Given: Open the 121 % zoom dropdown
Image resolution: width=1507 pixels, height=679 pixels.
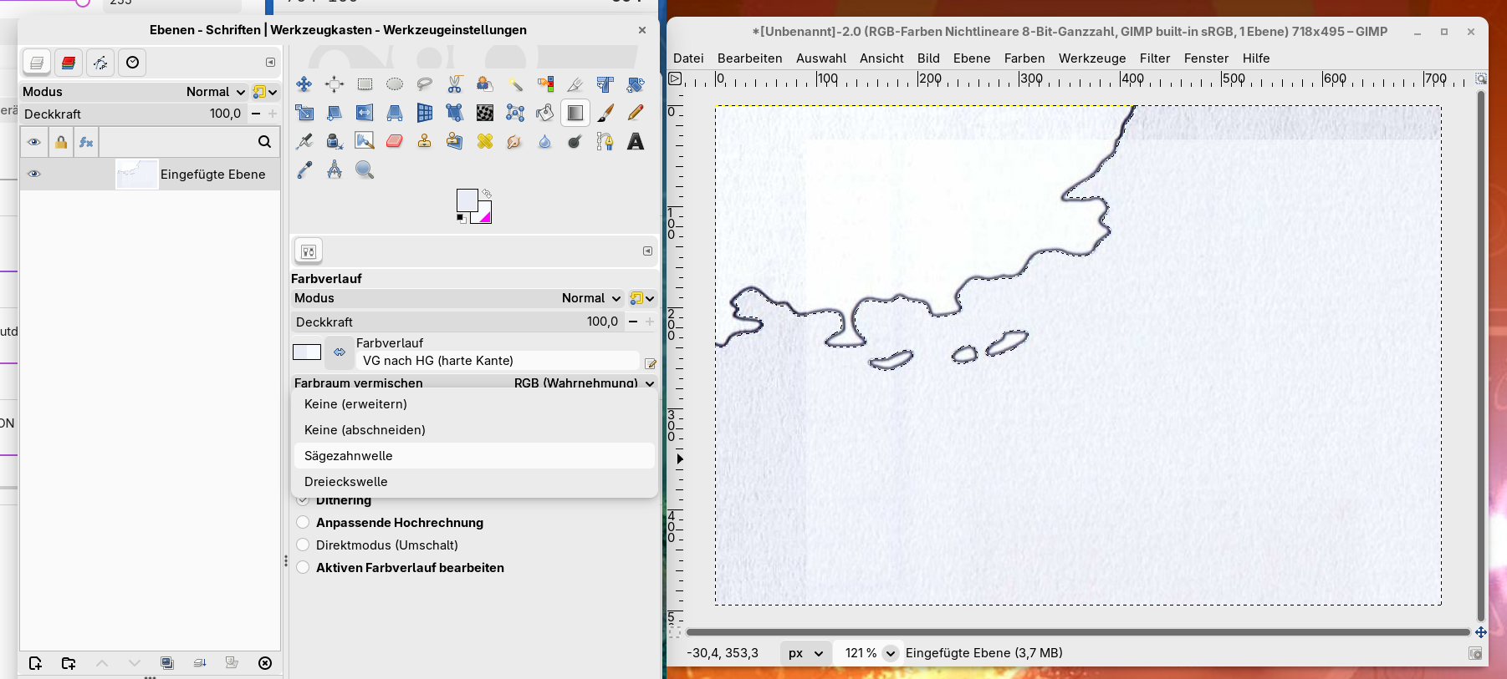Looking at the screenshot, I should [891, 653].
